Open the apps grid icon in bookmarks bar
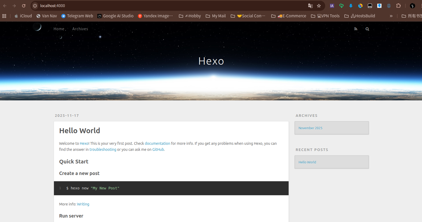This screenshot has width=422, height=222. [4, 16]
